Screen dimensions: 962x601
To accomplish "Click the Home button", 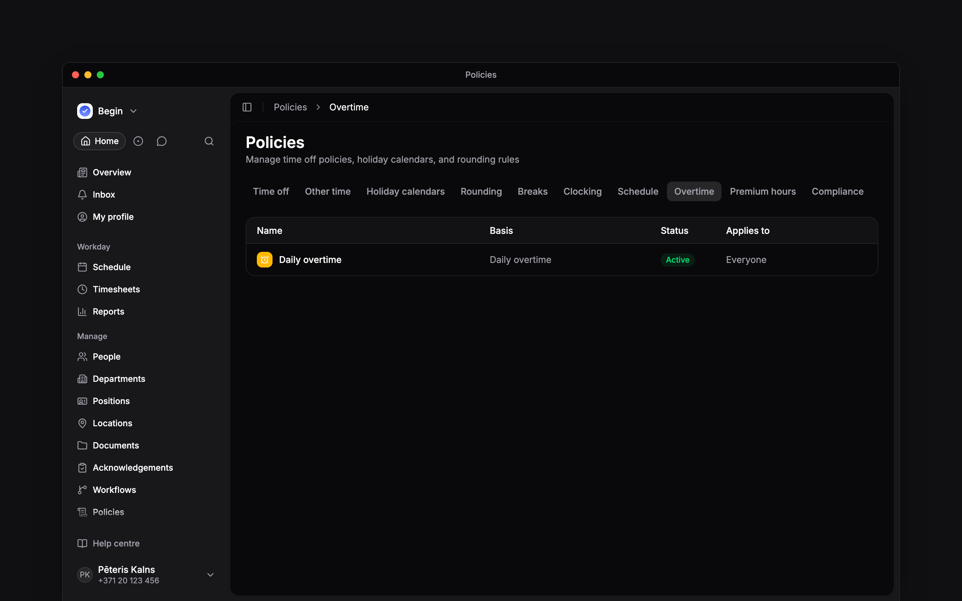I will click(99, 141).
